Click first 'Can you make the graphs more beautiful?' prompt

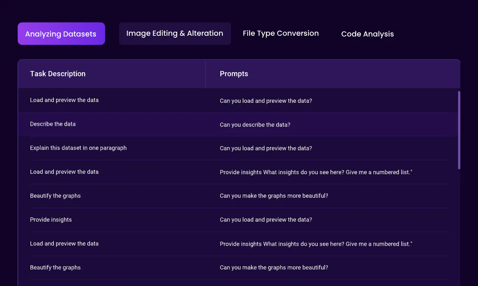[x=274, y=196]
